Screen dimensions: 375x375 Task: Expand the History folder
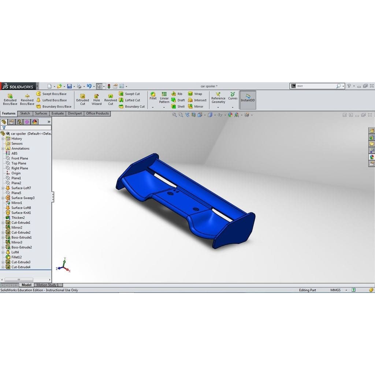[3, 139]
